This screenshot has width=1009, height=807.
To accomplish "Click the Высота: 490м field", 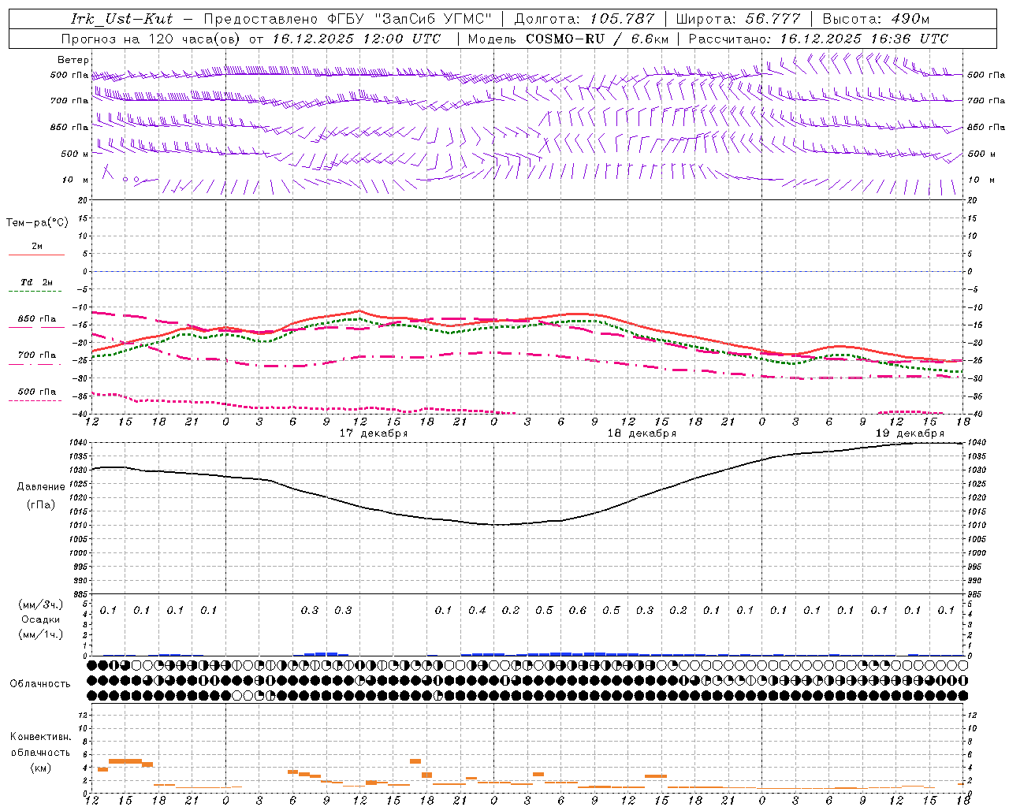I will 876,19.
